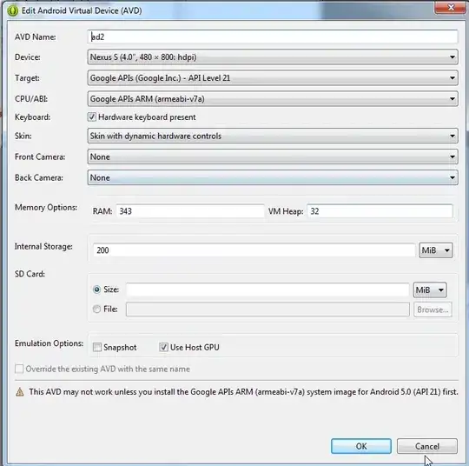Click the 'Memory Options:' label
The height and width of the screenshot is (466, 469).
[46, 207]
